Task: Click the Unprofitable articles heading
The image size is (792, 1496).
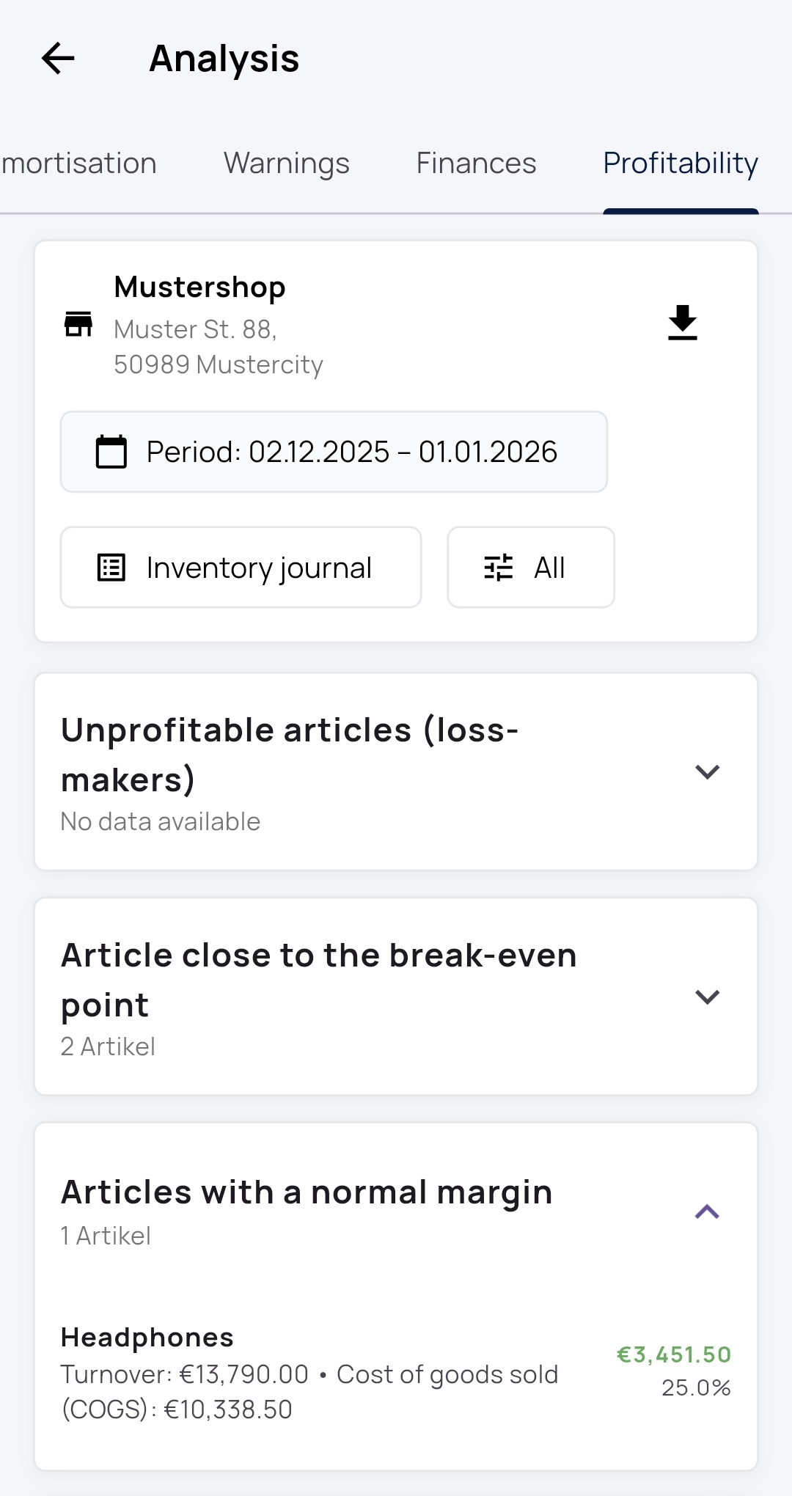Action: (x=290, y=755)
